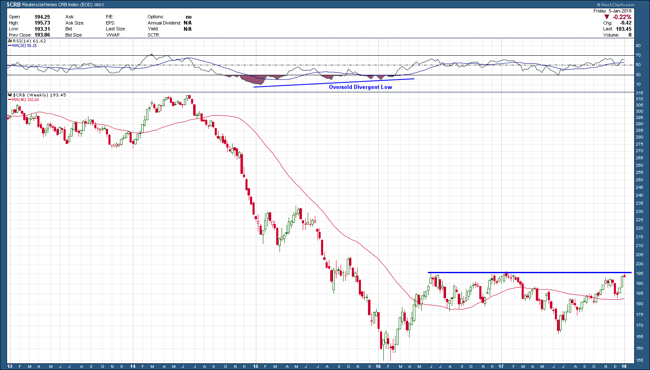Click the blue divergence trendline under RSI

click(334, 83)
